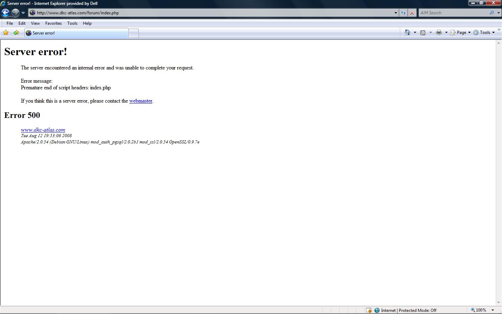Image resolution: width=502 pixels, height=314 pixels.
Task: Open zoom level dropdown arrow
Action: [493, 310]
